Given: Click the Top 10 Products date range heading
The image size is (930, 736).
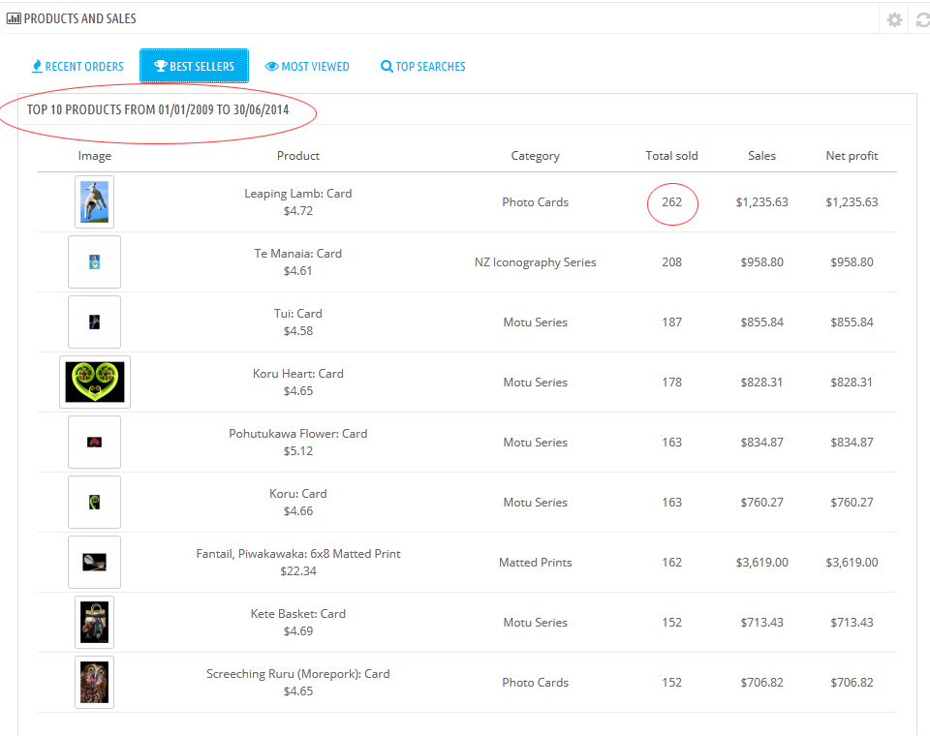Looking at the screenshot, I should coord(158,109).
